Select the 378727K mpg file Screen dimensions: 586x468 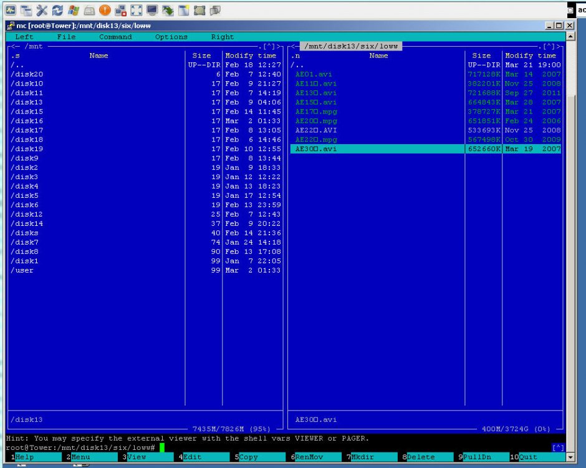click(x=426, y=112)
